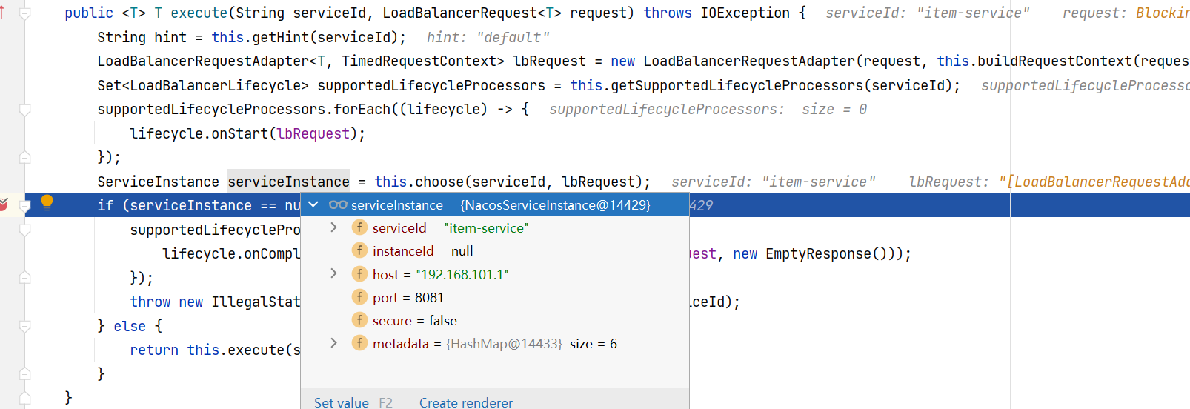Screen dimensions: 1190x409
Task: Expand the metadata HashMap node
Action: click(x=333, y=343)
